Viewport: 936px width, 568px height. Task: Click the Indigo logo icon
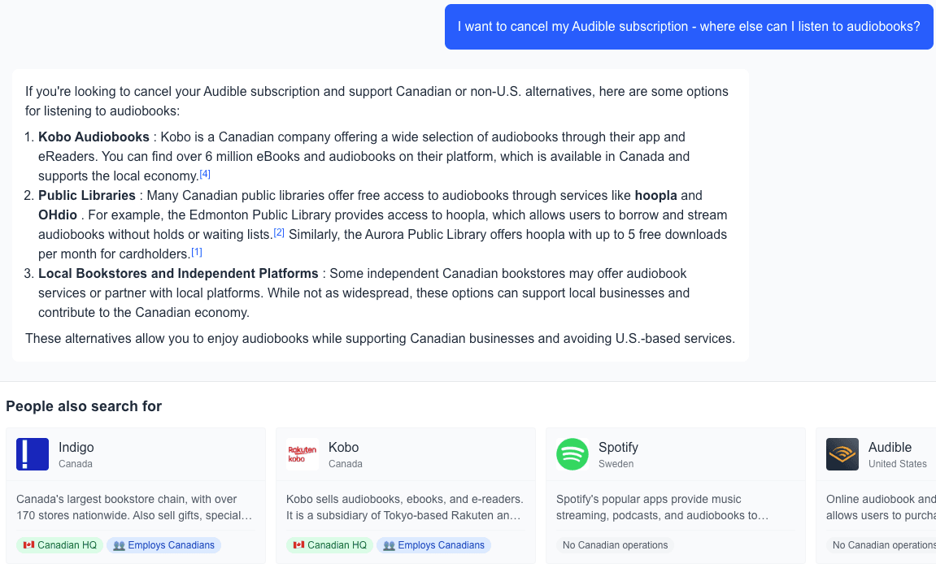(33, 453)
